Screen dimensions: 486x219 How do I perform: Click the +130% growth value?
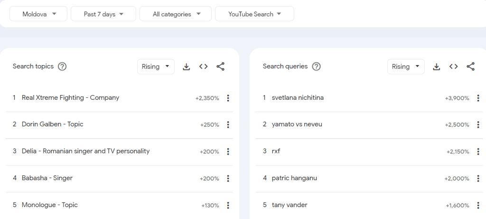tap(210, 205)
